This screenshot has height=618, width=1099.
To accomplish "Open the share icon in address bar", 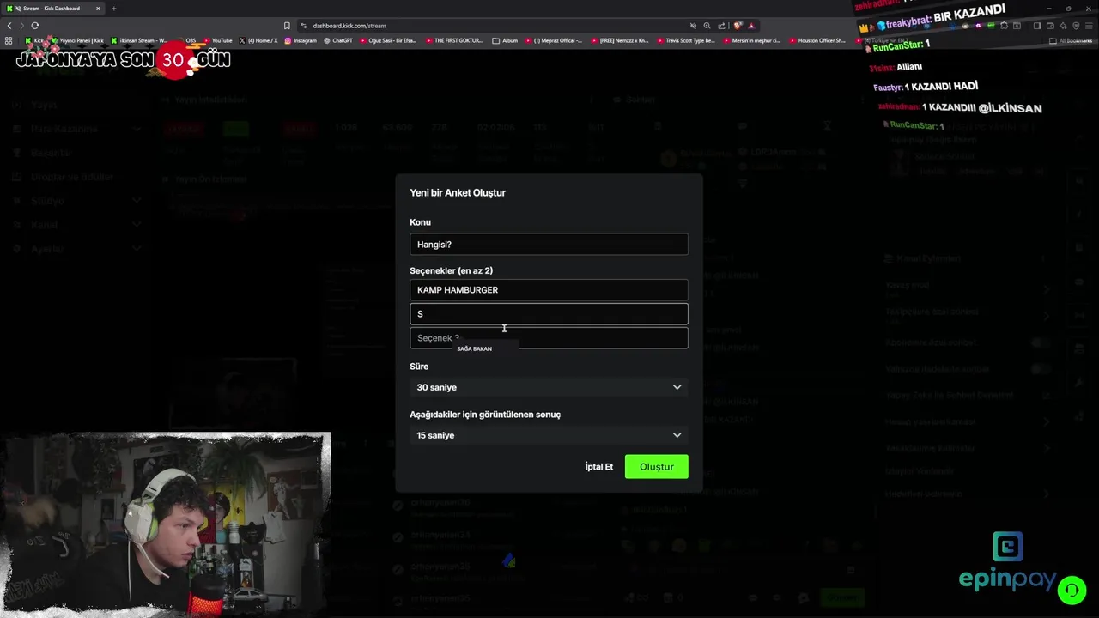I will point(721,26).
